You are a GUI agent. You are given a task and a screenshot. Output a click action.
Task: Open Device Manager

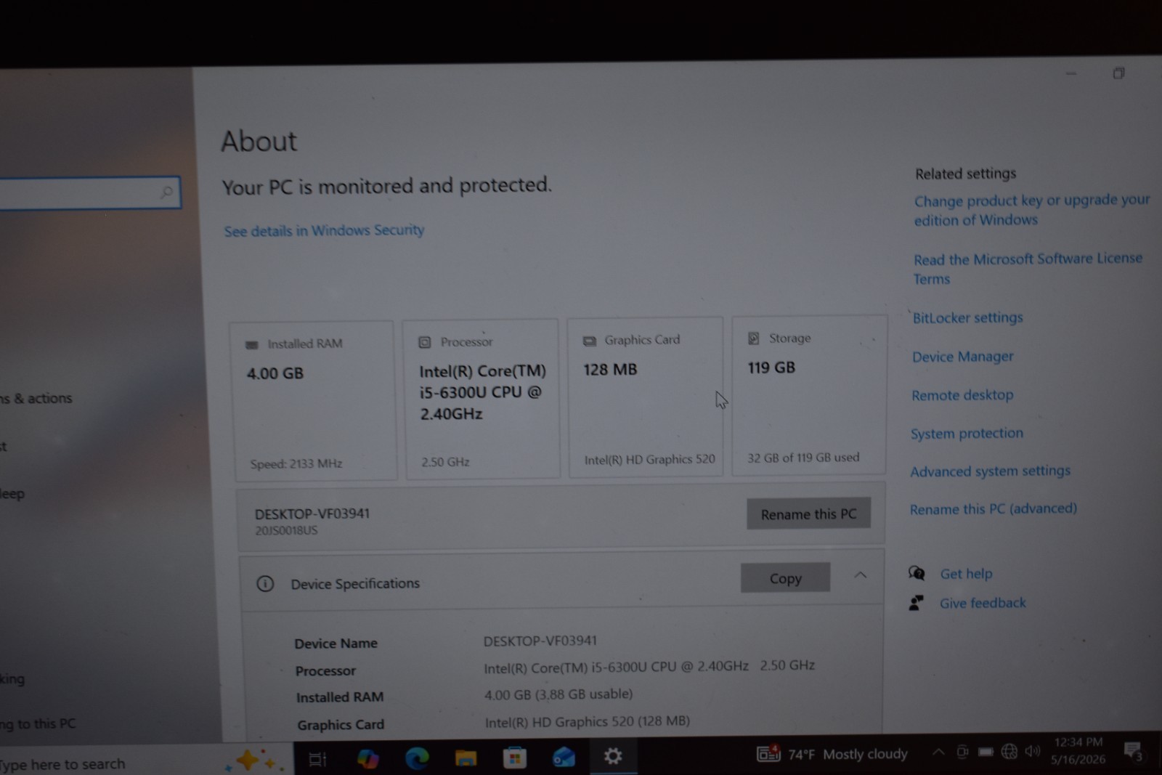click(x=962, y=357)
